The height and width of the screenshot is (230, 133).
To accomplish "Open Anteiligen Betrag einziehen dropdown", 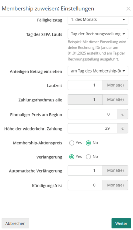I will pyautogui.click(x=98, y=71).
